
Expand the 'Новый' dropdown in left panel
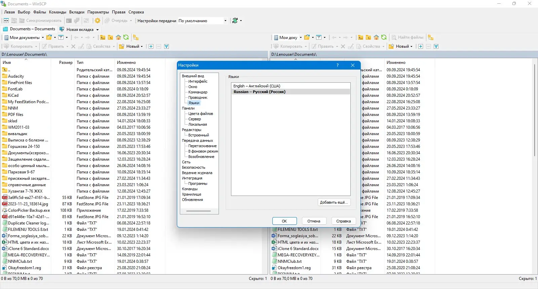pos(142,46)
